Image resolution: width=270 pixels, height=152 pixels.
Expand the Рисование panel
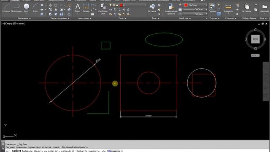click(24, 18)
